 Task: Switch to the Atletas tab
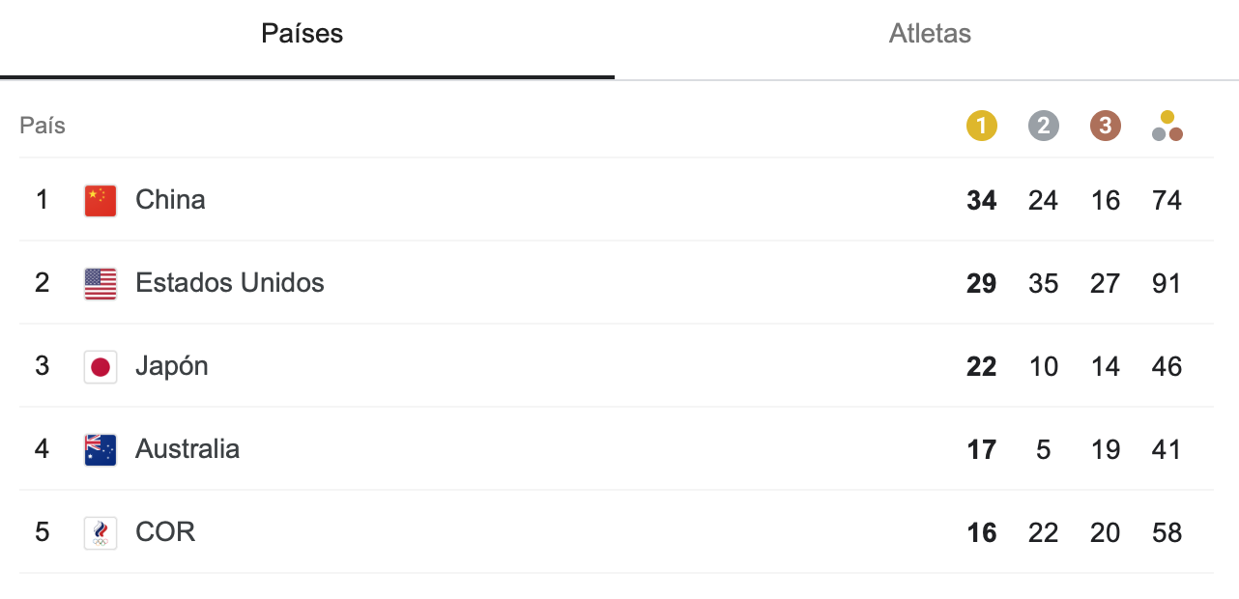pyautogui.click(x=930, y=34)
